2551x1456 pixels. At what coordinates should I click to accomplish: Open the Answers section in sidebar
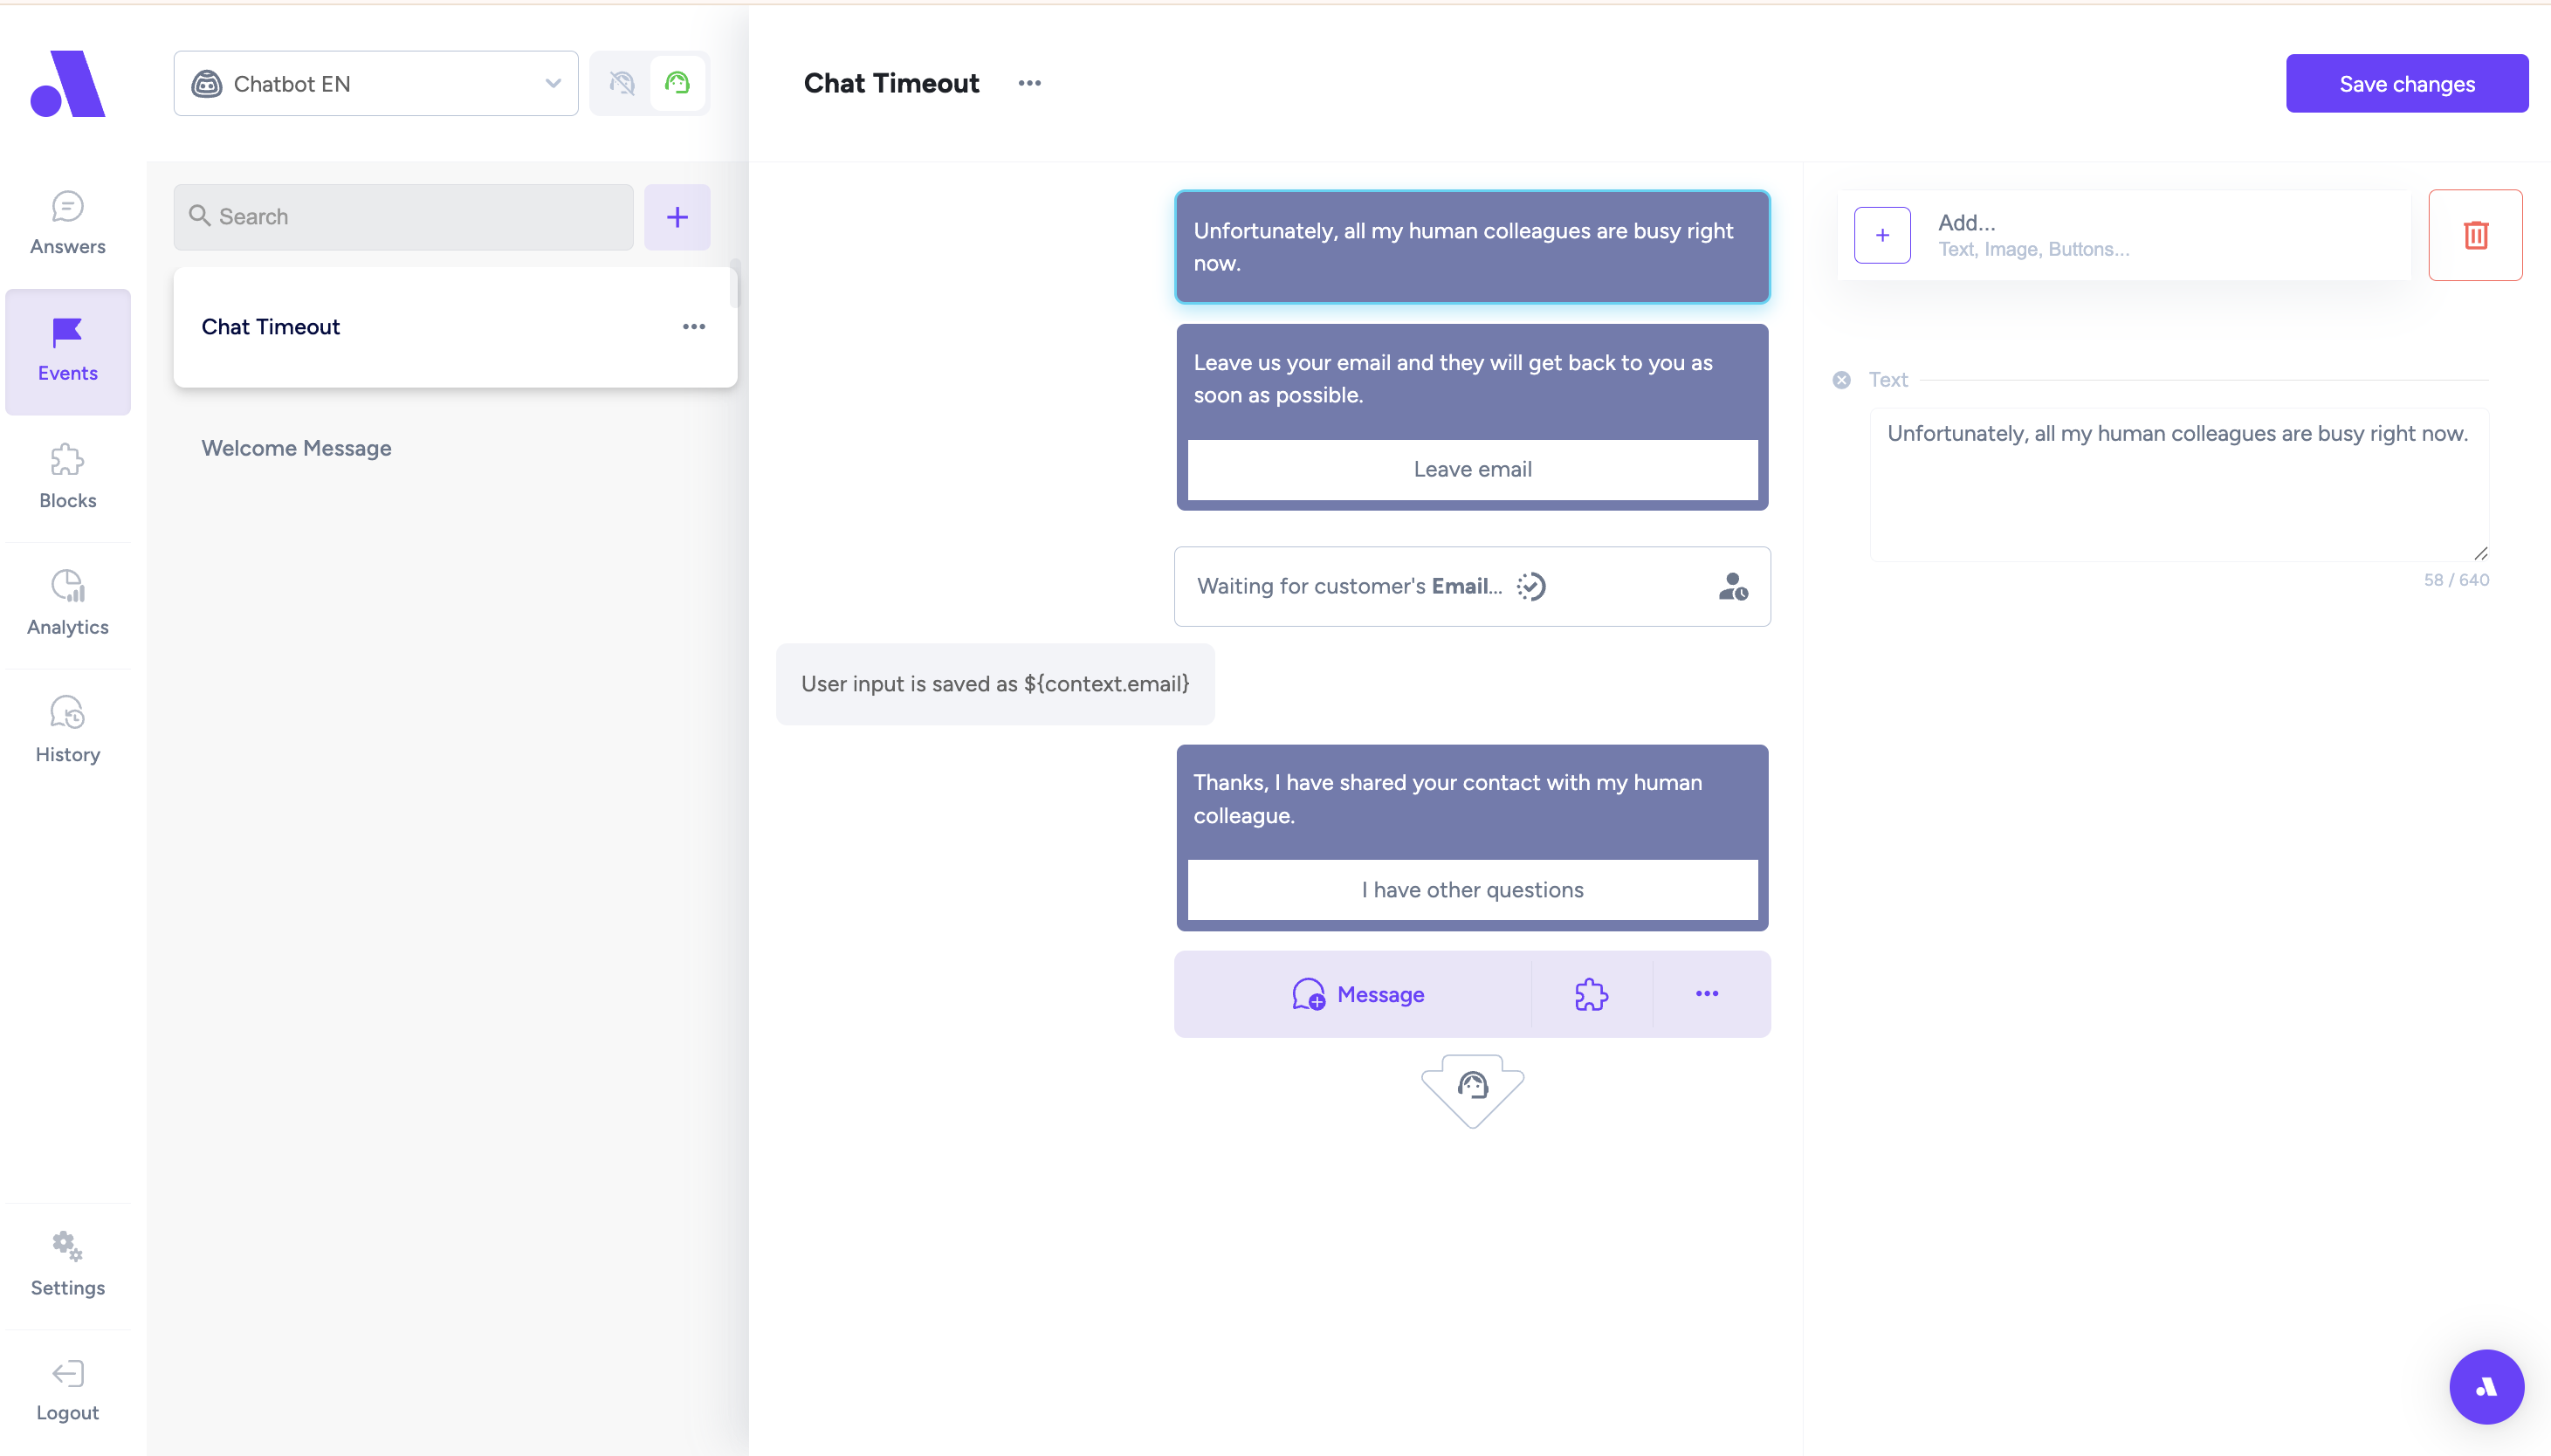tap(67, 223)
